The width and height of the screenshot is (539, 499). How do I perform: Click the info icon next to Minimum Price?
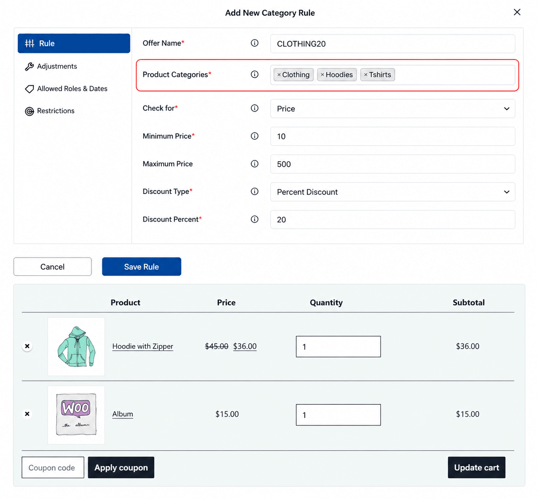click(x=254, y=136)
